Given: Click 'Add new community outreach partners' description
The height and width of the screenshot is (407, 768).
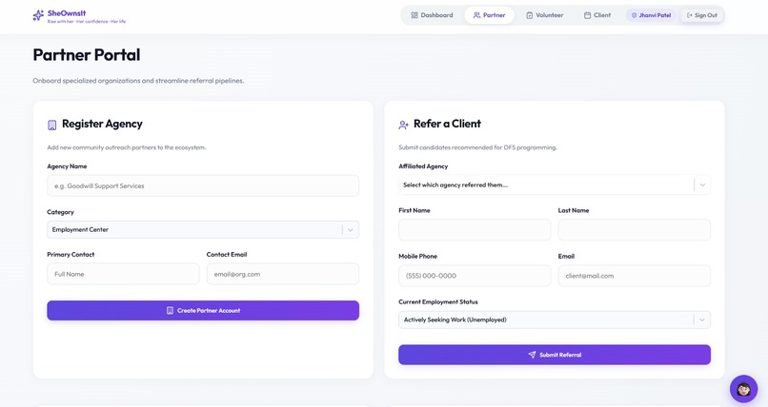Looking at the screenshot, I should click(127, 147).
